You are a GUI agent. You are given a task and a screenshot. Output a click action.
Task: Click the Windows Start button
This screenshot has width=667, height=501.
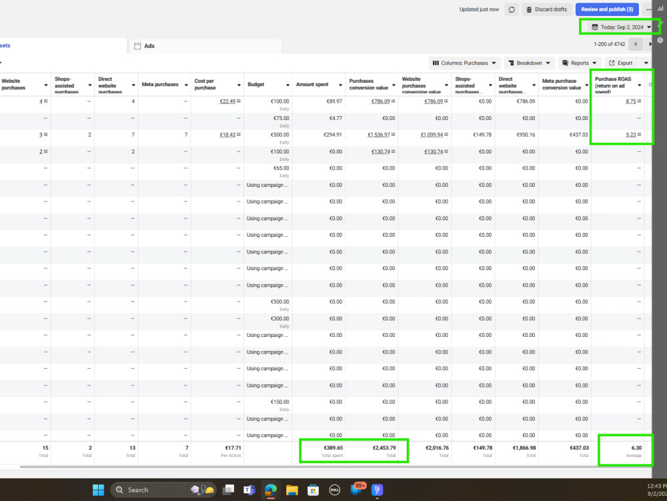[x=98, y=490]
